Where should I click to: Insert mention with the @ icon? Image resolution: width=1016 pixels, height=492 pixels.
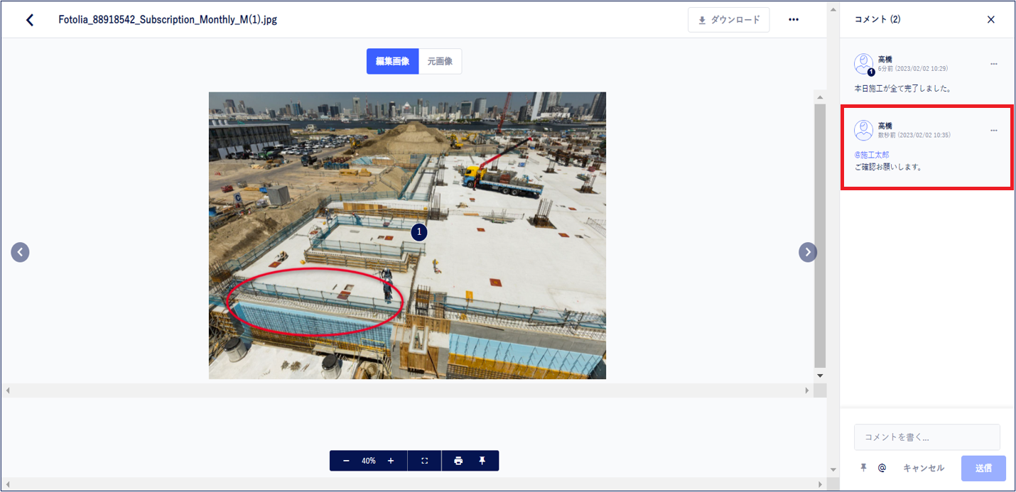(x=882, y=468)
